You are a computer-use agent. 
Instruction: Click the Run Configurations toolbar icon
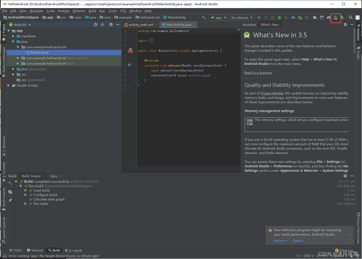pos(322,17)
